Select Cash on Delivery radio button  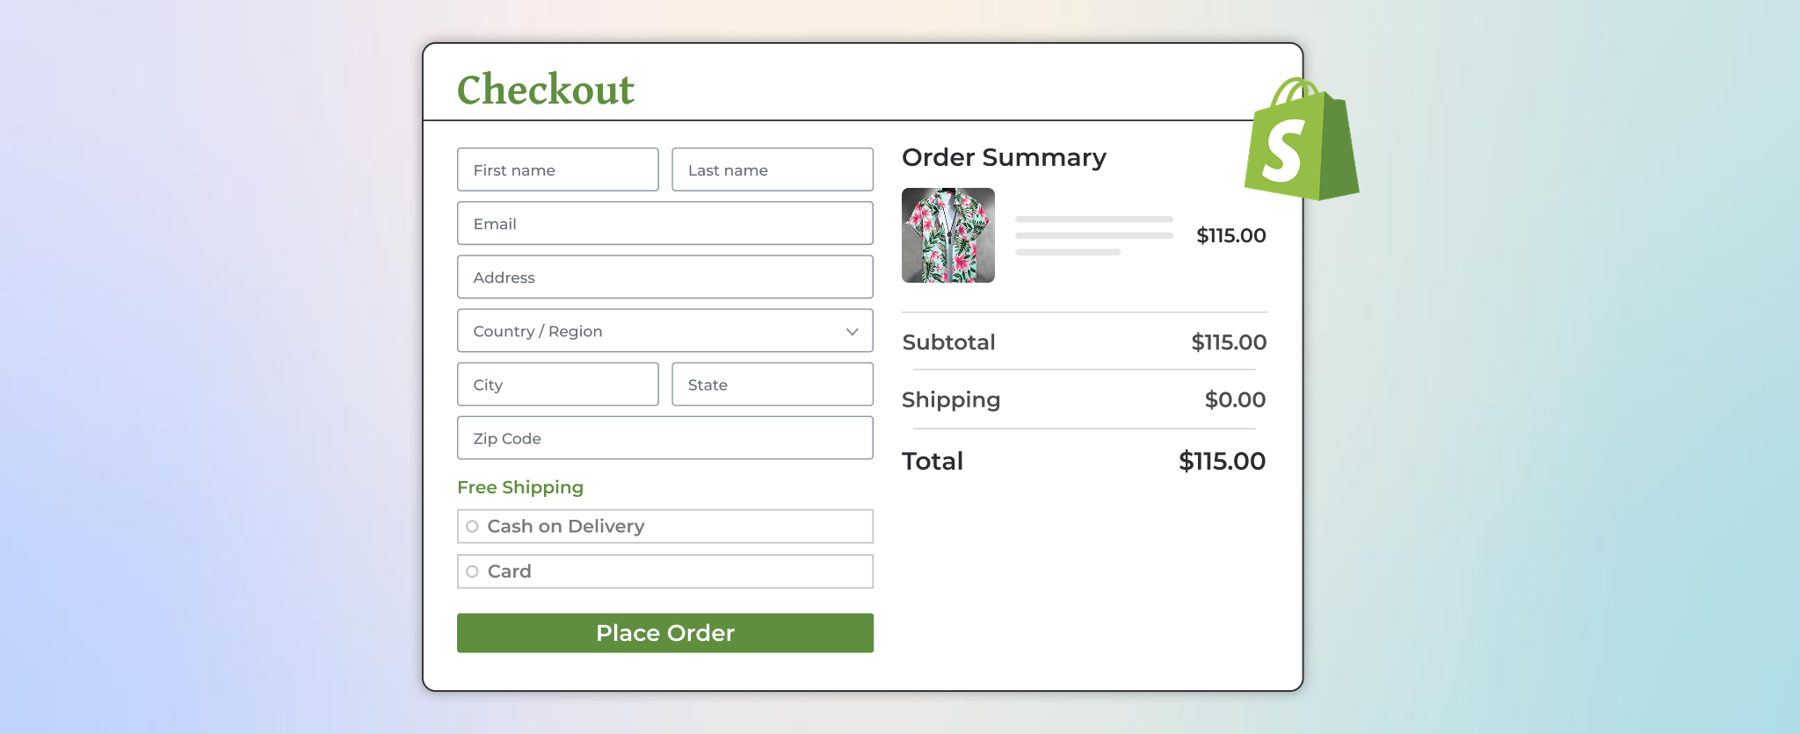472,527
